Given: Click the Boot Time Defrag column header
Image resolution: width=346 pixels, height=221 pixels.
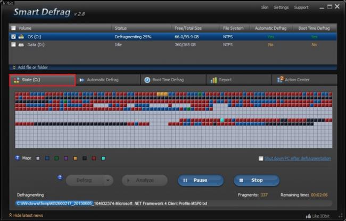Looking at the screenshot, I should (x=314, y=28).
